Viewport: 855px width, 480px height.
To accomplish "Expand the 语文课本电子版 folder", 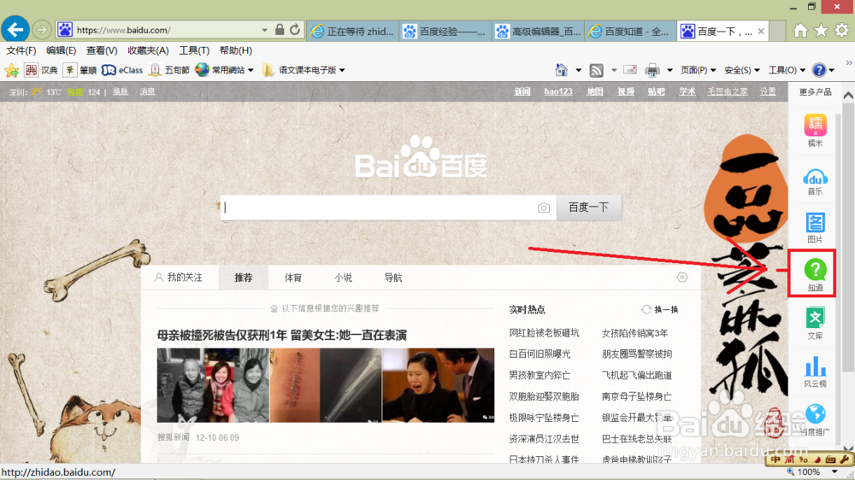I will [304, 70].
